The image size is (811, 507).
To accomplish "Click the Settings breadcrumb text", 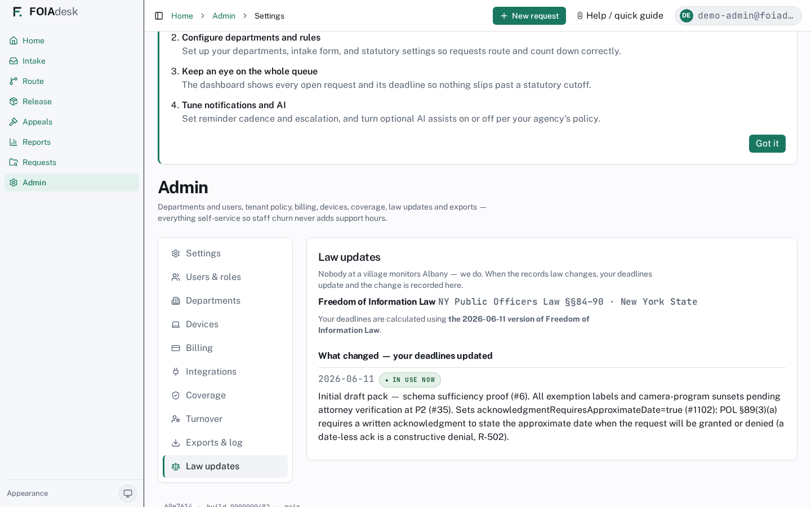I will (x=269, y=16).
